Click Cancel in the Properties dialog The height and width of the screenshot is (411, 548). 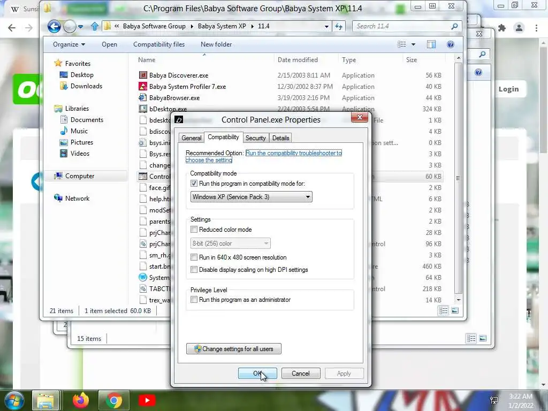[301, 373]
